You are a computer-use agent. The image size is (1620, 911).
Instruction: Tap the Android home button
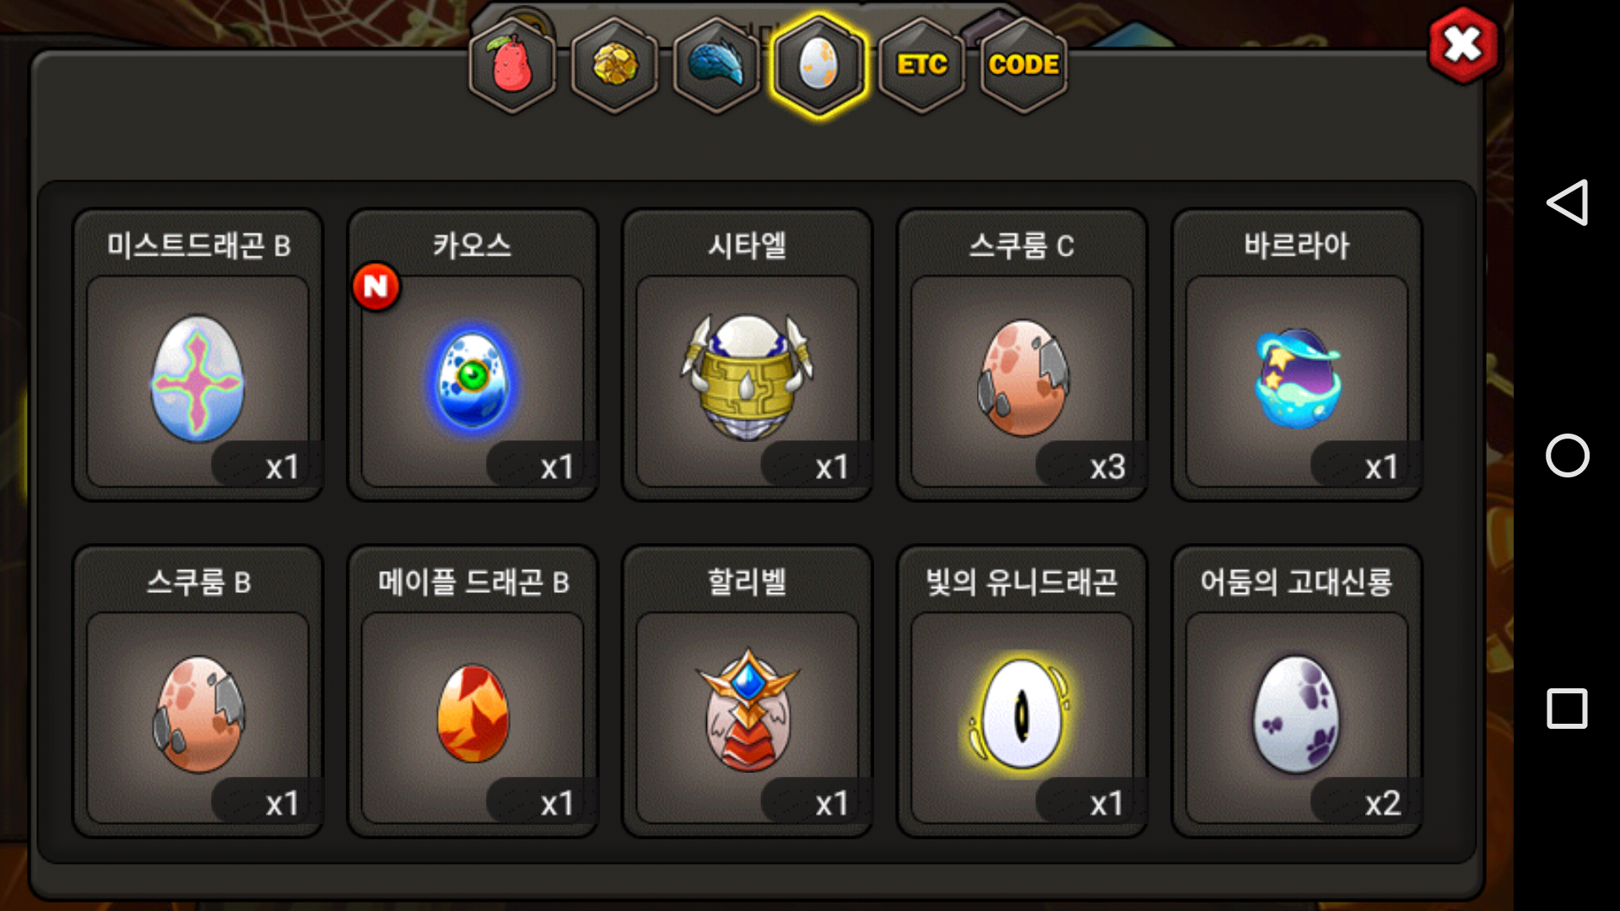tap(1567, 455)
